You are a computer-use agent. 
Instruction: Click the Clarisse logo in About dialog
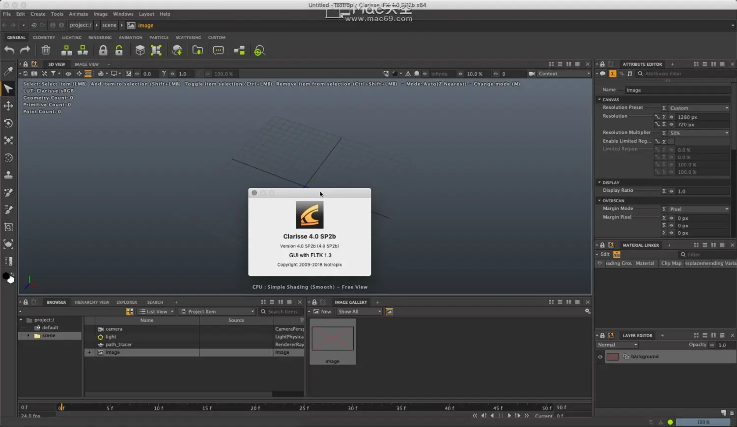(310, 214)
